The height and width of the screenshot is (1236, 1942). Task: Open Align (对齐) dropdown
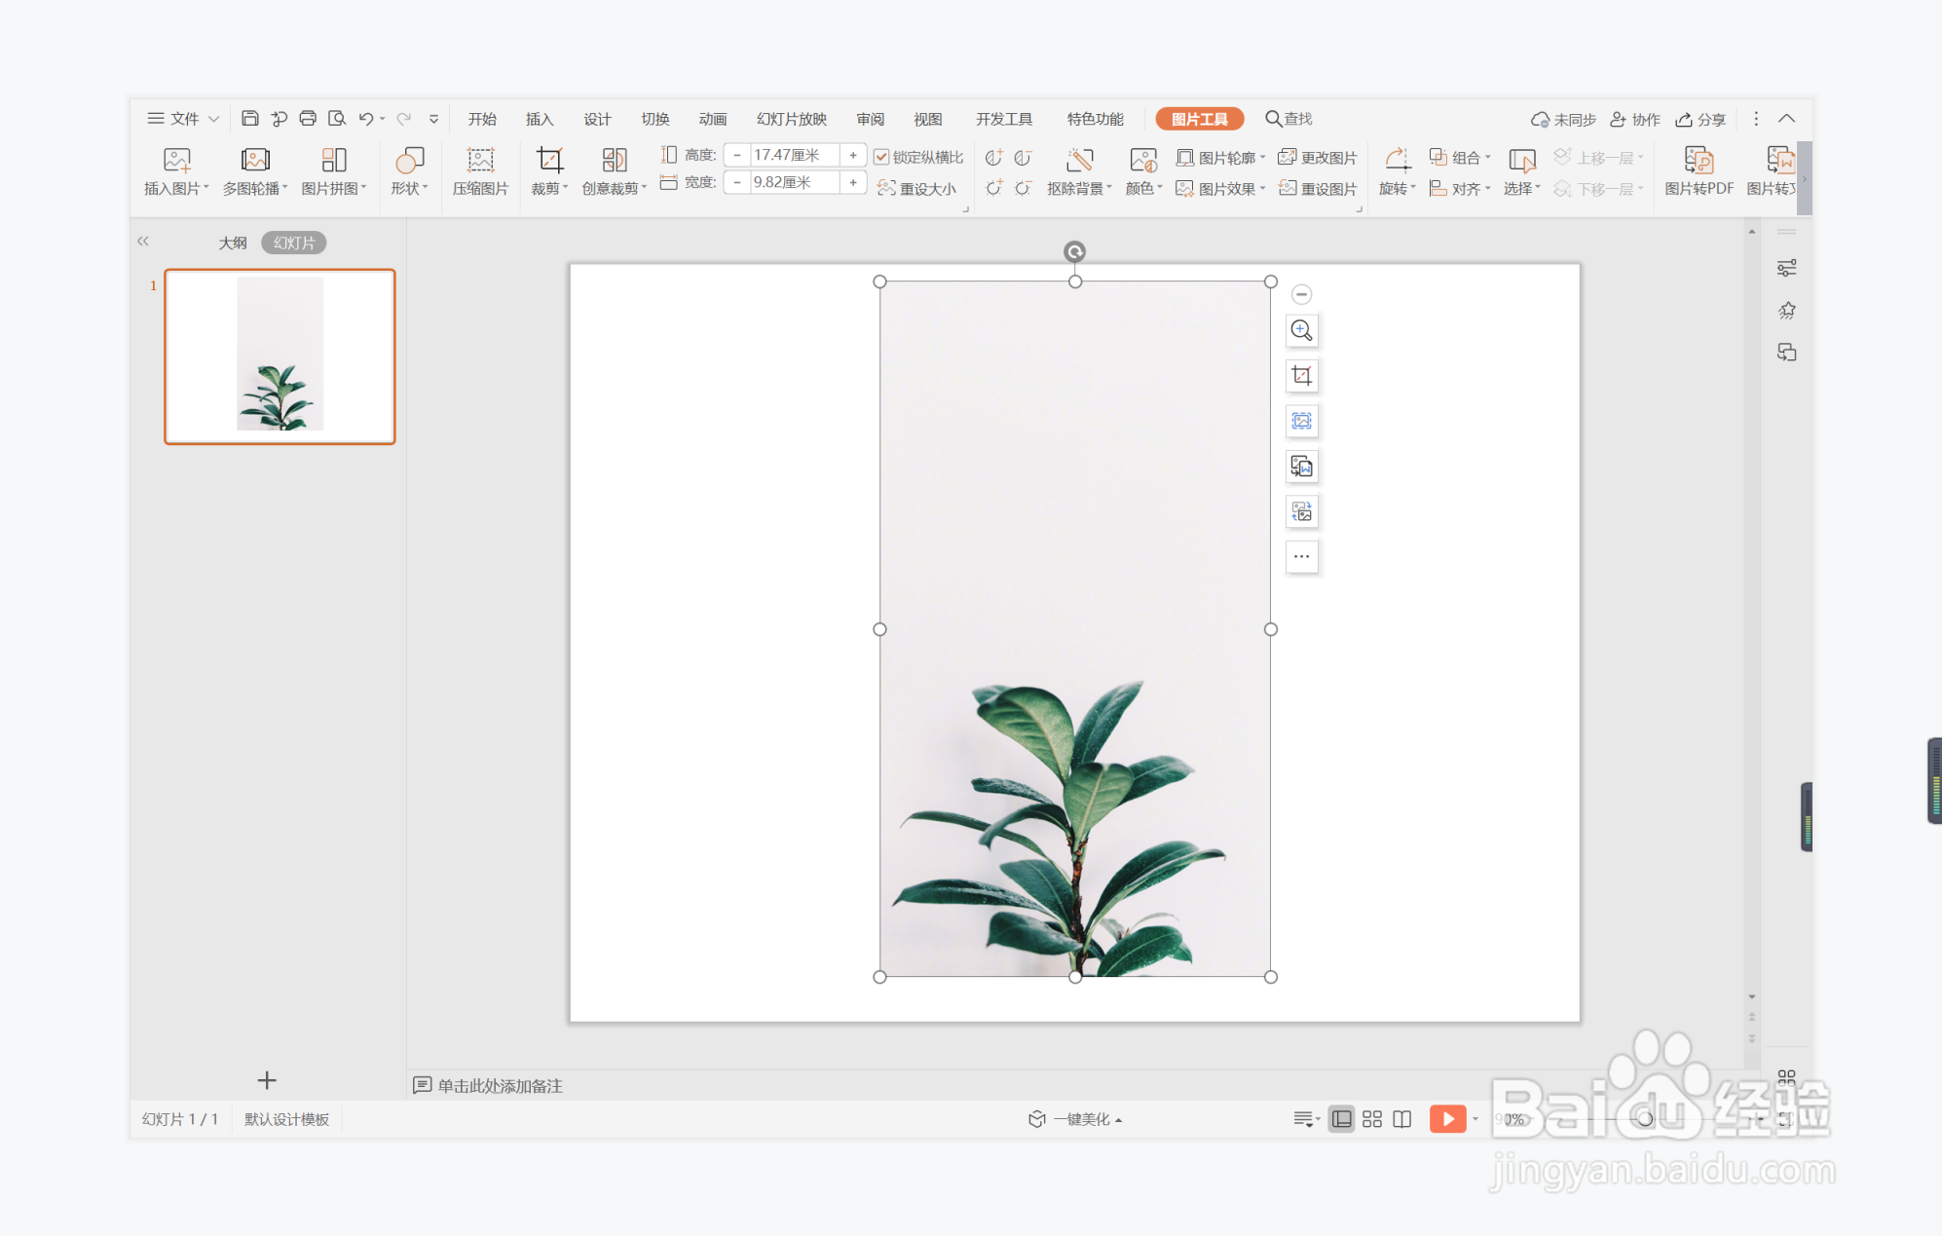coord(1460,188)
